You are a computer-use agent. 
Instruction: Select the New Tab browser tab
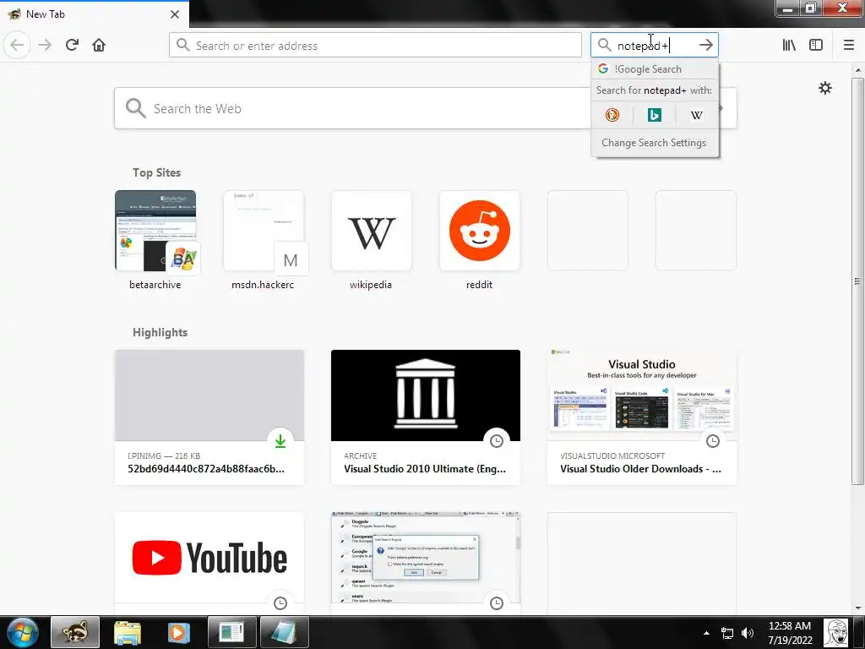(x=94, y=14)
